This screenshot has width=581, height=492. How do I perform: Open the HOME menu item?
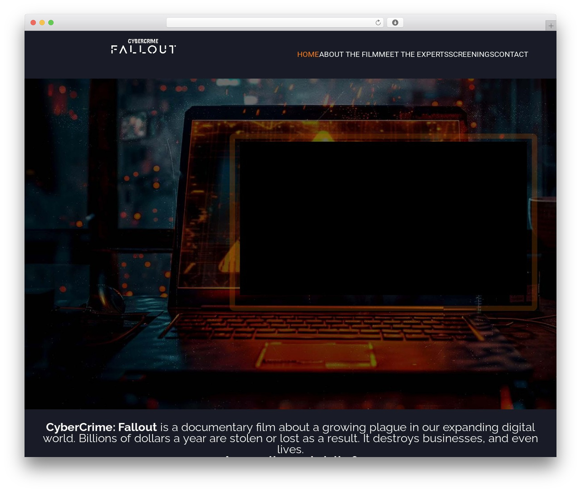coord(308,54)
